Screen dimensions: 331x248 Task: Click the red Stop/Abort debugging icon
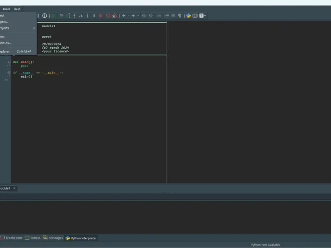tap(101, 16)
